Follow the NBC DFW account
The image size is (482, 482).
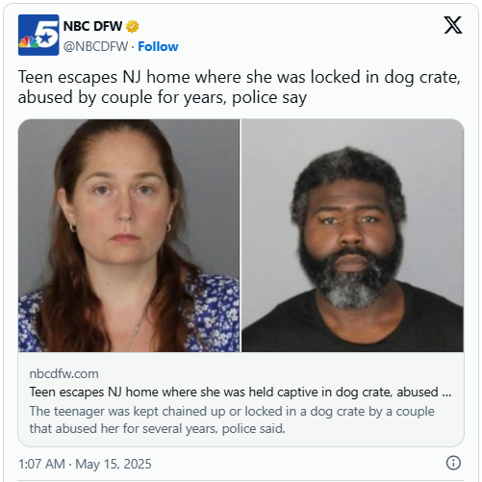click(x=158, y=47)
